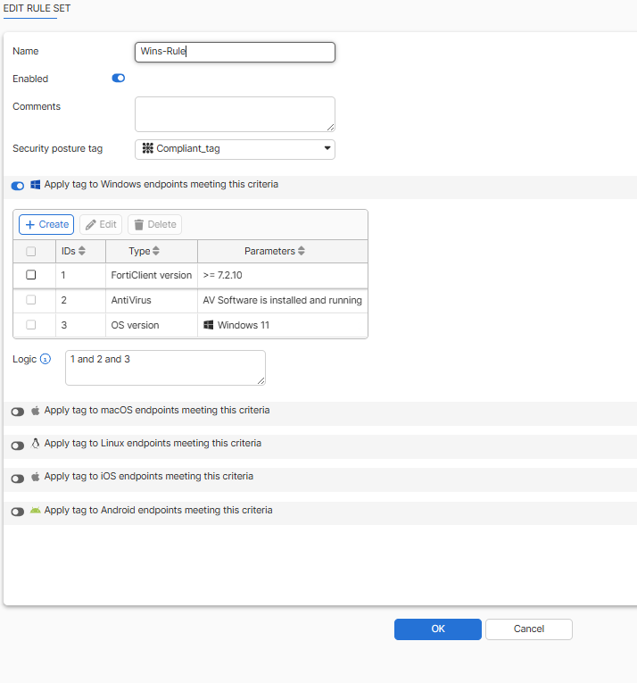Viewport: 637px width, 683px height.
Task: Enable the iOS endpoints criteria switch
Action: pos(17,479)
